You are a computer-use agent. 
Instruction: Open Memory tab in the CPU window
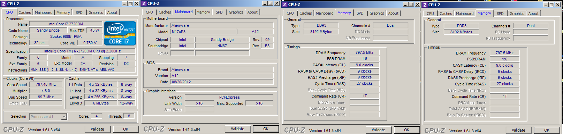63,12
